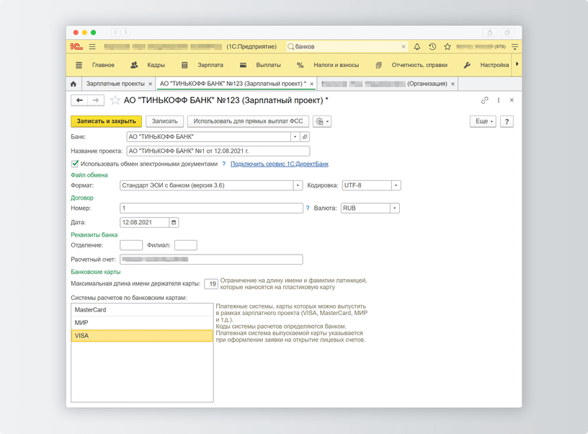The width and height of the screenshot is (588, 434).
Task: Click the max cardholder name length field
Action: 211,284
